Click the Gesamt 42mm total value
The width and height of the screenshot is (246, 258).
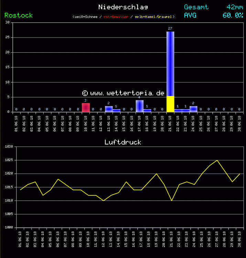pyautogui.click(x=235, y=7)
